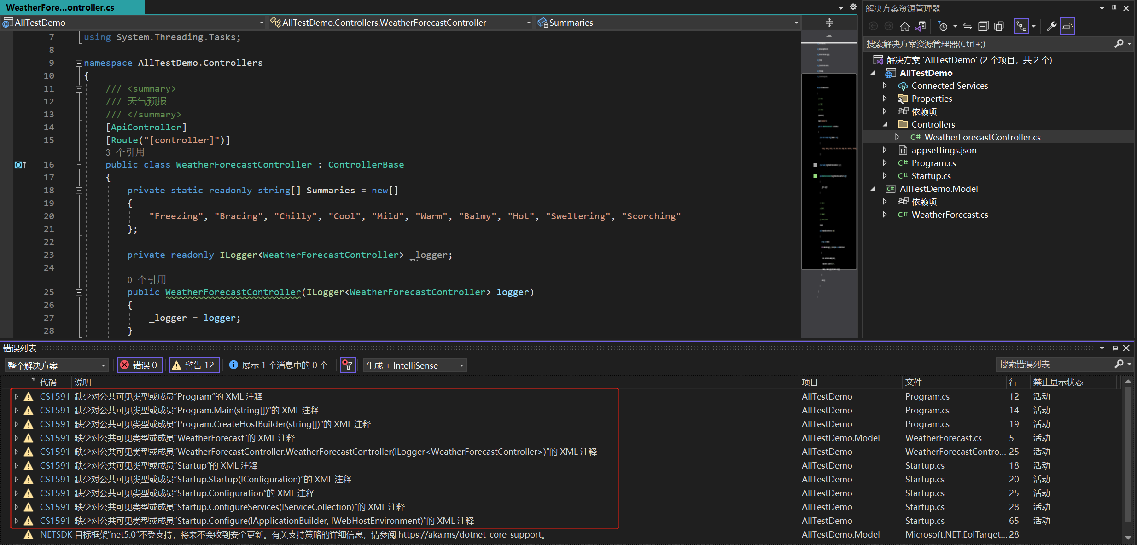Click the Error List search field

tap(1055, 365)
